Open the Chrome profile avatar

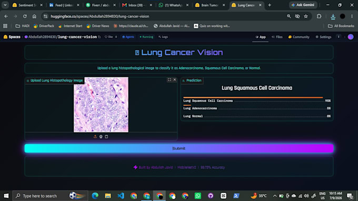[x=343, y=16]
